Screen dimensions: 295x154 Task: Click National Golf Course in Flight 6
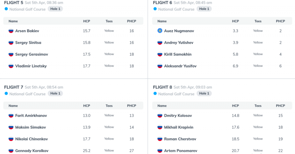pos(176,9)
